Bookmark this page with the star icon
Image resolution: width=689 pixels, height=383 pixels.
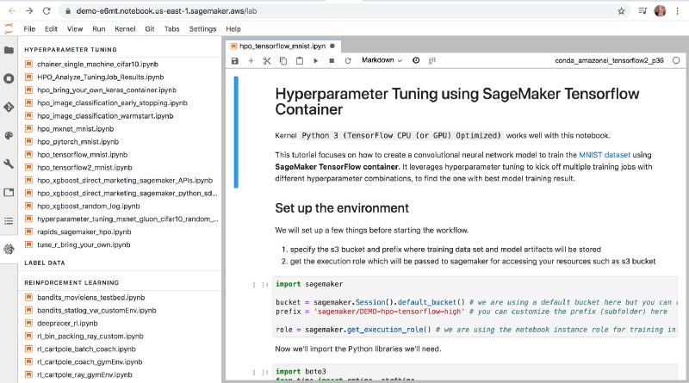[x=621, y=11]
